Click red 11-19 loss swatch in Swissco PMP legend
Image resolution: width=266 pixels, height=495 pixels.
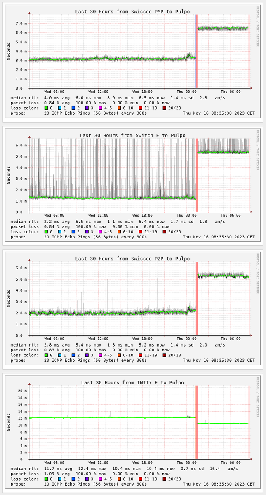[141, 108]
